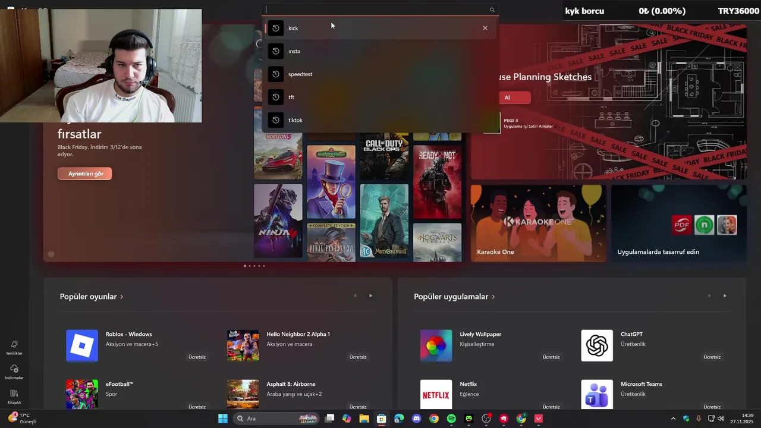Viewport: 761px width, 428px height.
Task: Click the Microsoft Teams title text
Action: tap(641, 384)
